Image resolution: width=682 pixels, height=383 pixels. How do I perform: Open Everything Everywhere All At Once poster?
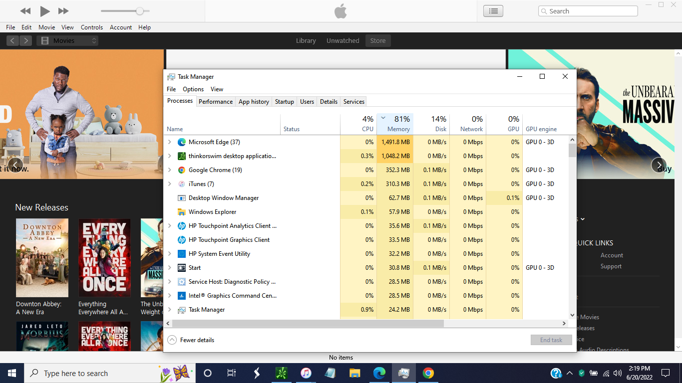click(x=104, y=258)
